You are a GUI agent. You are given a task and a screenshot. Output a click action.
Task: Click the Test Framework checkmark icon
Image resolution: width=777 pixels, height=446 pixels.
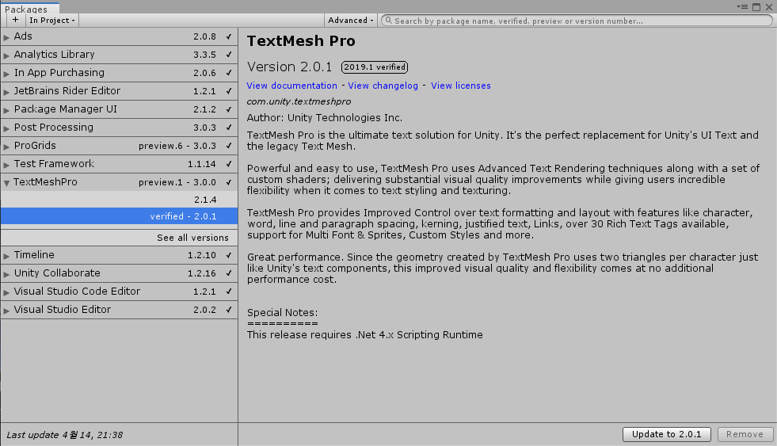(x=229, y=164)
